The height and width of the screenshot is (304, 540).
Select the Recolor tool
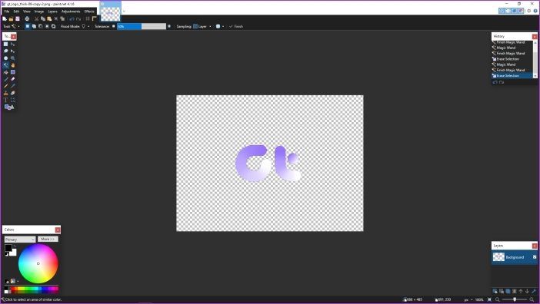[x=13, y=93]
